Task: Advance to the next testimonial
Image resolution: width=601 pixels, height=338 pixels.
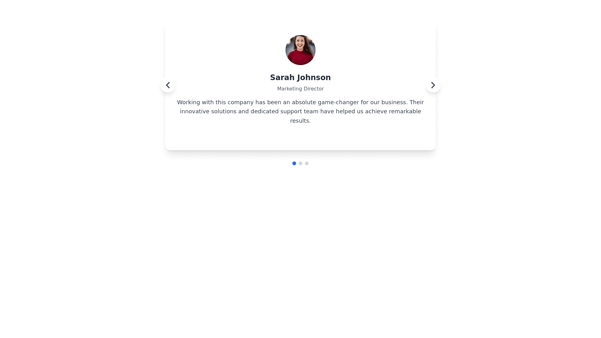Action: [433, 85]
